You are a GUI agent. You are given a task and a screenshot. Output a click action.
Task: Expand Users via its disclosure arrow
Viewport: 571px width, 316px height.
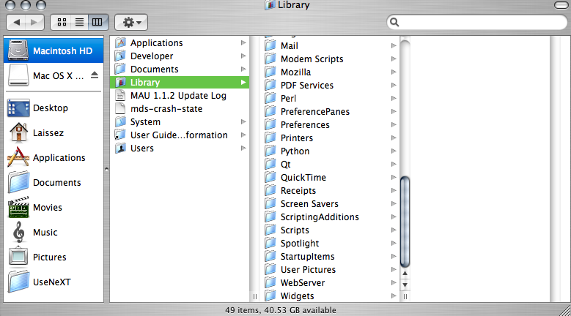point(243,148)
